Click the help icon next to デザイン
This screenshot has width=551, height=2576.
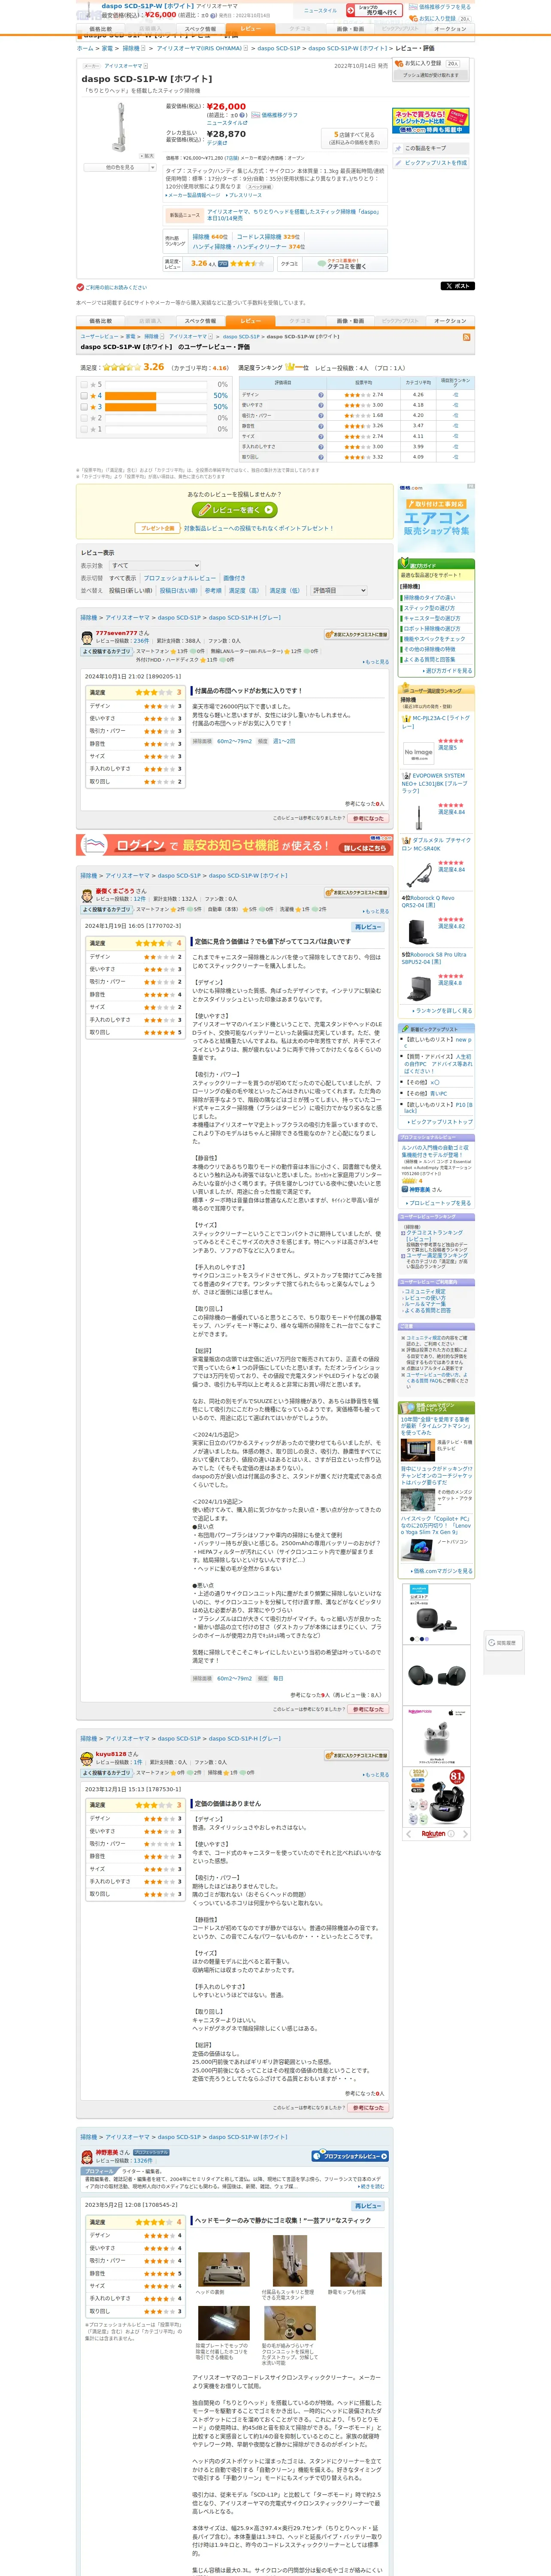coord(321,395)
